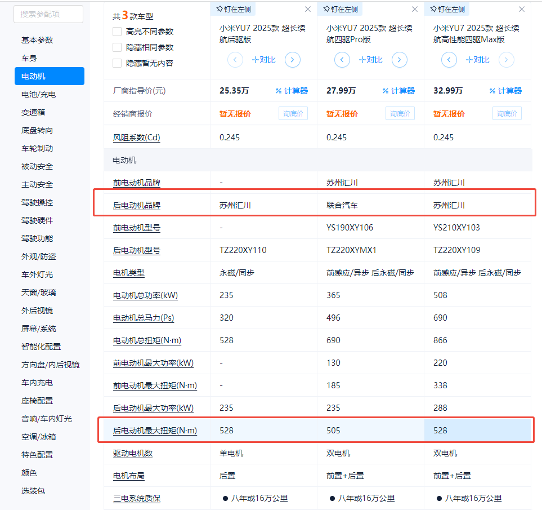Open the 驱动电机数 parameter link
This screenshot has width=542, height=510.
click(133, 453)
